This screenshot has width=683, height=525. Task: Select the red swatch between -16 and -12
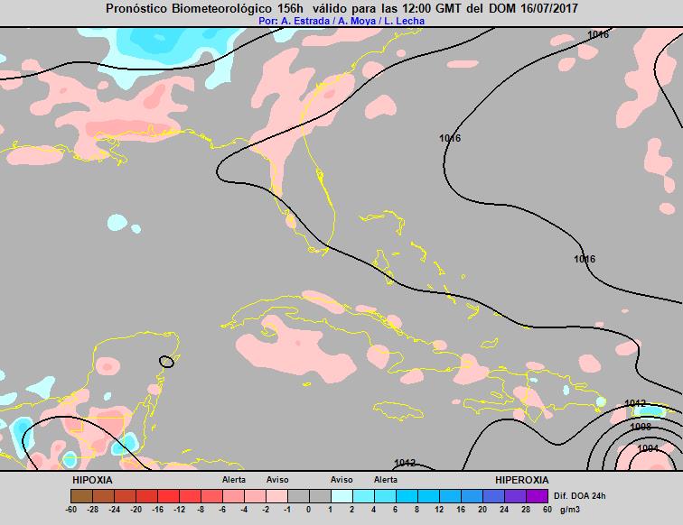169,496
